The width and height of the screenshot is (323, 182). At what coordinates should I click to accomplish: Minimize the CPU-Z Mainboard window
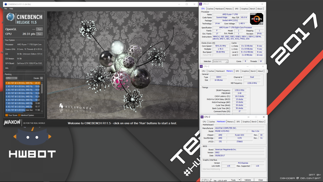pos(249,117)
